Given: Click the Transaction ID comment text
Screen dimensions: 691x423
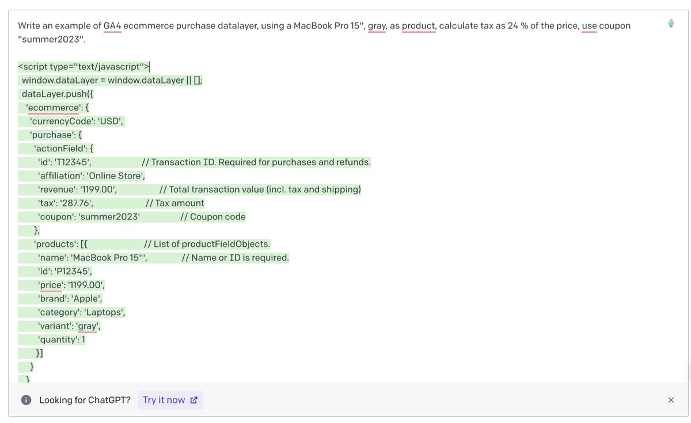Looking at the screenshot, I should click(x=256, y=162).
